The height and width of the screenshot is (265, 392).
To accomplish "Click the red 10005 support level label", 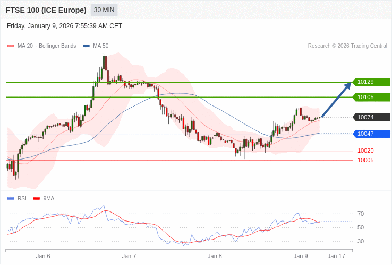I will pos(365,160).
